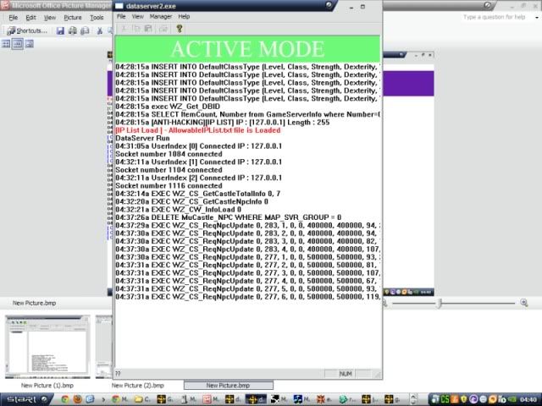Open dataserver2 Help menu
This screenshot has height=406, width=542.
click(x=184, y=16)
